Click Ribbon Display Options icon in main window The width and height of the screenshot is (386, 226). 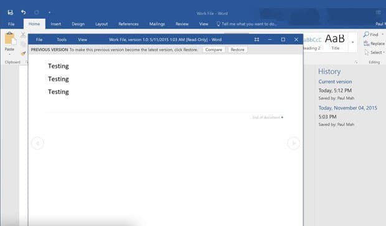pos(379,12)
